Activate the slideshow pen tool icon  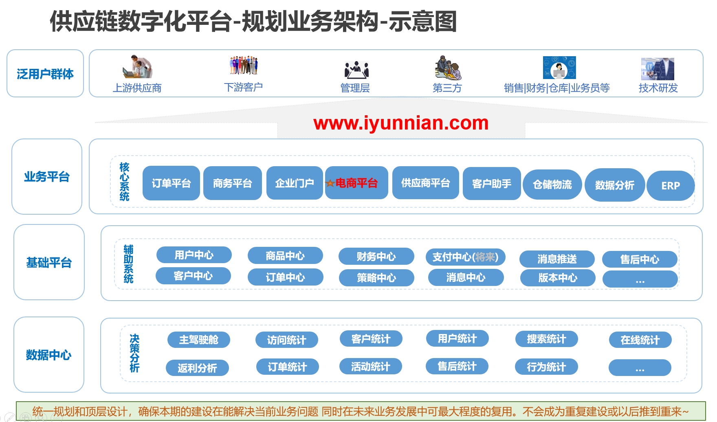pos(10,418)
